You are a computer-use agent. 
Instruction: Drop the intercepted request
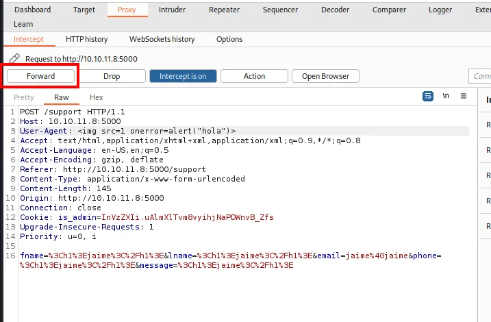point(112,76)
